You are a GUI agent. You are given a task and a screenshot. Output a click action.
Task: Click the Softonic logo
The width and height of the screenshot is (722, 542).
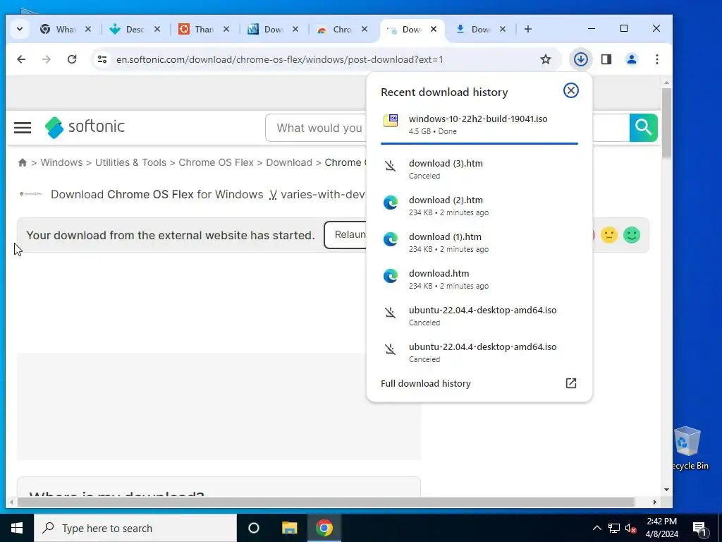pyautogui.click(x=85, y=127)
